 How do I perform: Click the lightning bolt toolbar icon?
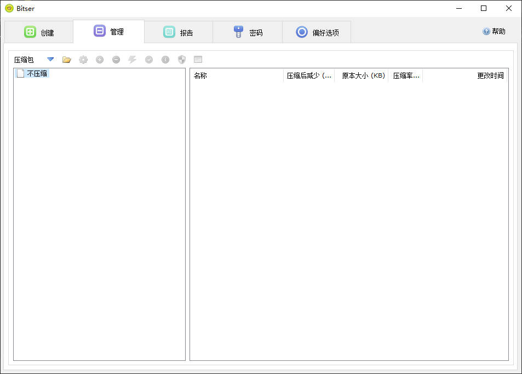pos(133,60)
